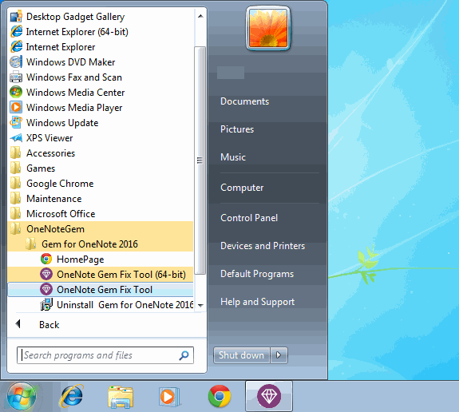
Task: Launch Windows Media Player from list
Action: (101, 108)
